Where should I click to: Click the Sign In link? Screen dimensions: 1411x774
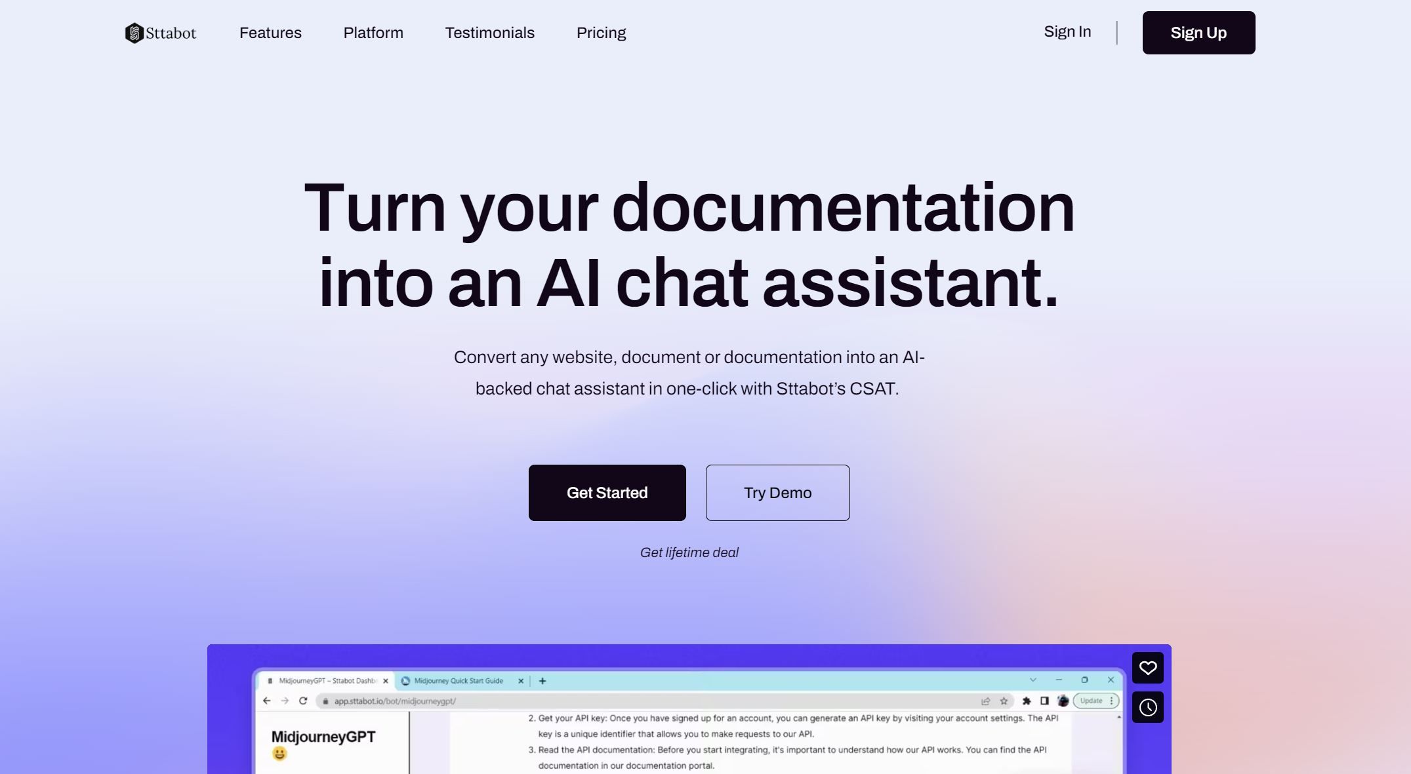tap(1067, 31)
